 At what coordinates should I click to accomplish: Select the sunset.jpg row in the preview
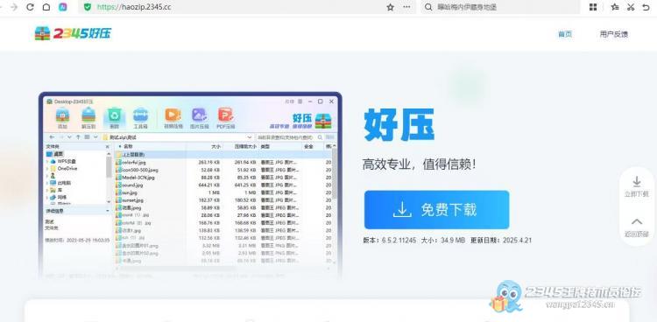(223, 200)
